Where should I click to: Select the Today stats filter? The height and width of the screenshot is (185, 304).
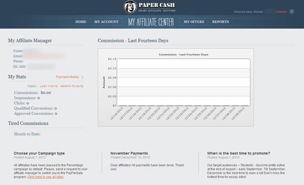pyautogui.click(x=32, y=86)
